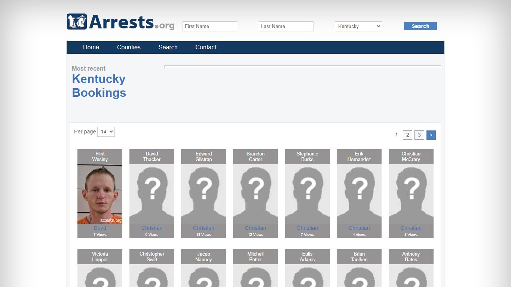The width and height of the screenshot is (511, 287).
Task: Click Christian county under Brandon Carter
Action: pos(255,228)
